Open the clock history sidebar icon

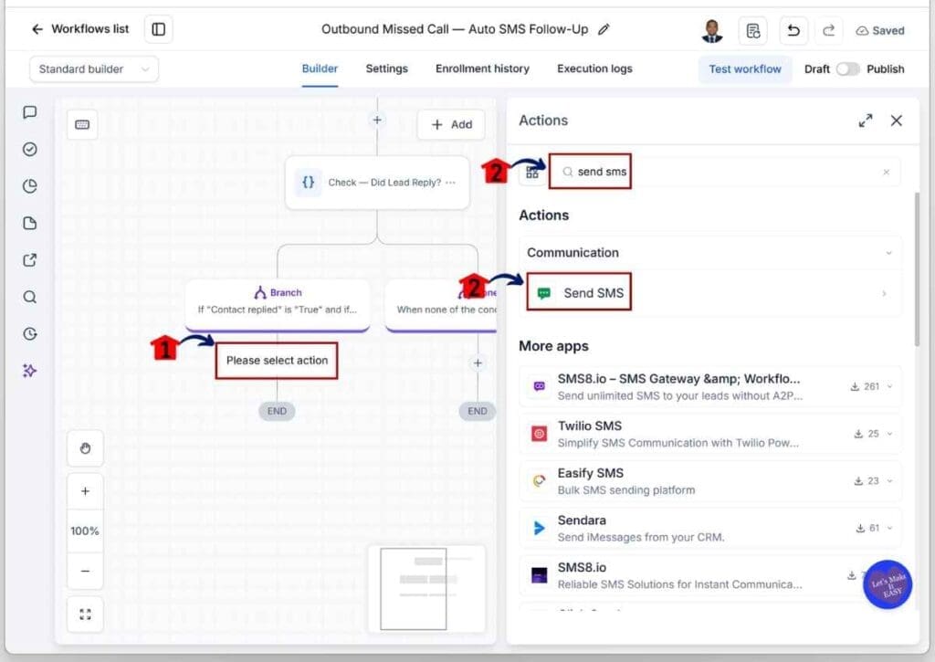click(x=30, y=334)
